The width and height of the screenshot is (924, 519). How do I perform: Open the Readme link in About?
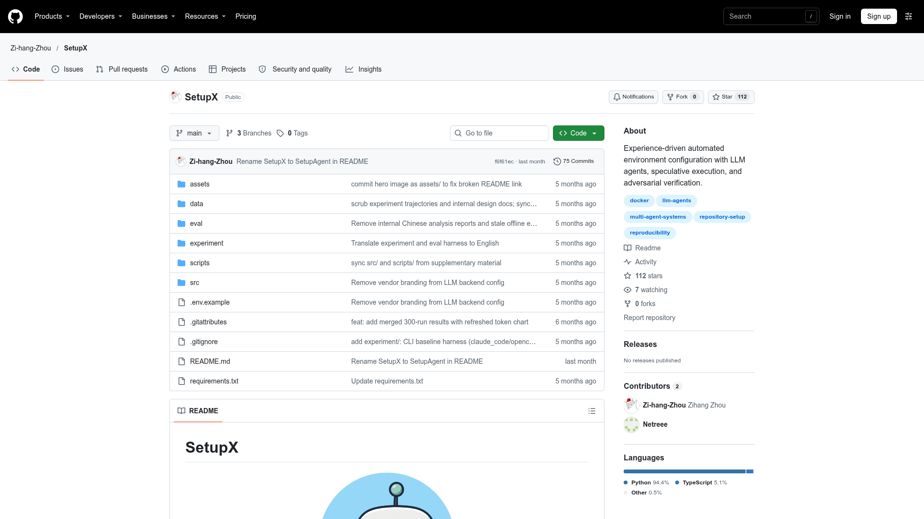(642, 248)
